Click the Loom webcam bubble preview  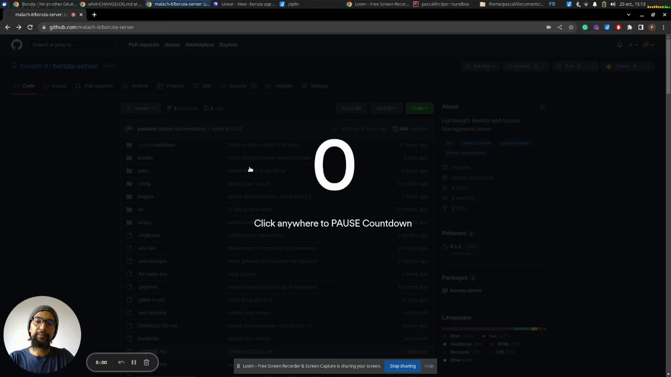(42, 335)
